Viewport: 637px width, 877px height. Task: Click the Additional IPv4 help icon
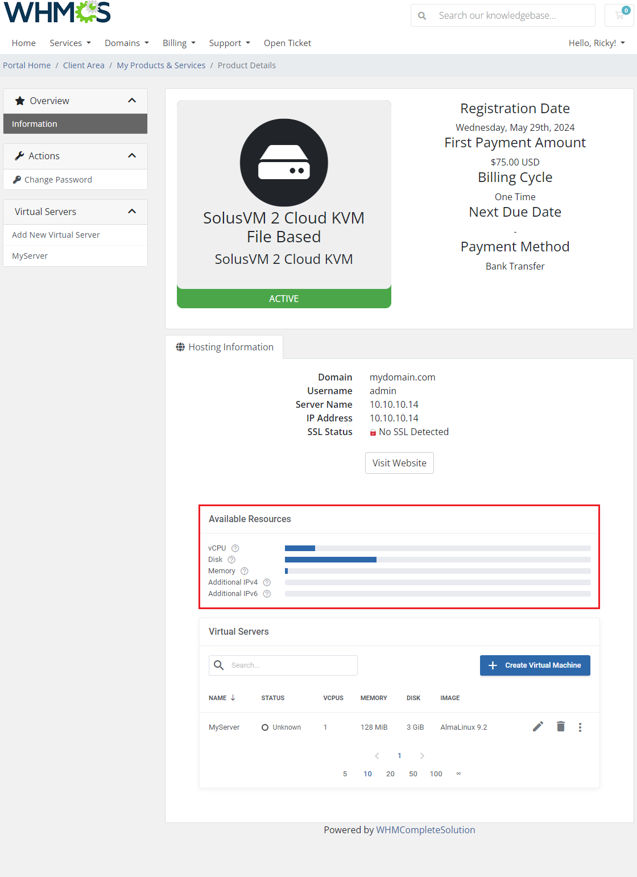(x=267, y=582)
